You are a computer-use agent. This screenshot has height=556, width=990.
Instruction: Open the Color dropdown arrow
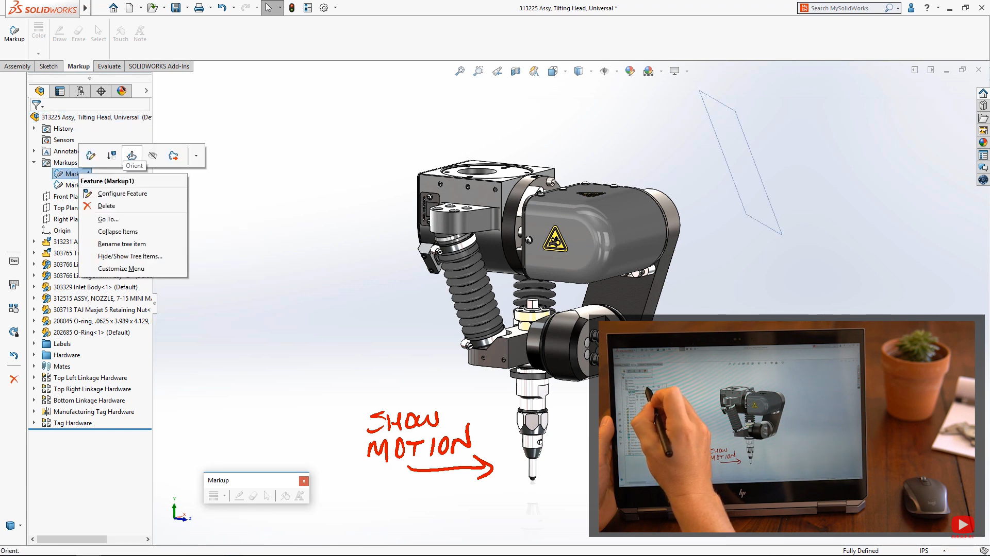click(x=38, y=53)
